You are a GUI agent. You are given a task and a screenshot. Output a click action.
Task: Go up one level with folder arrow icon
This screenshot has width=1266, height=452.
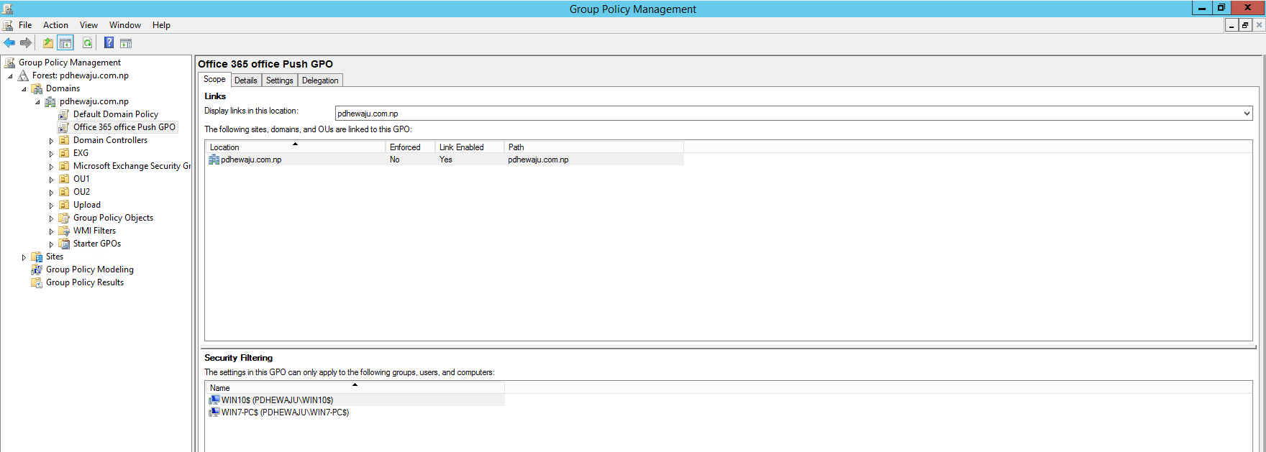(48, 43)
